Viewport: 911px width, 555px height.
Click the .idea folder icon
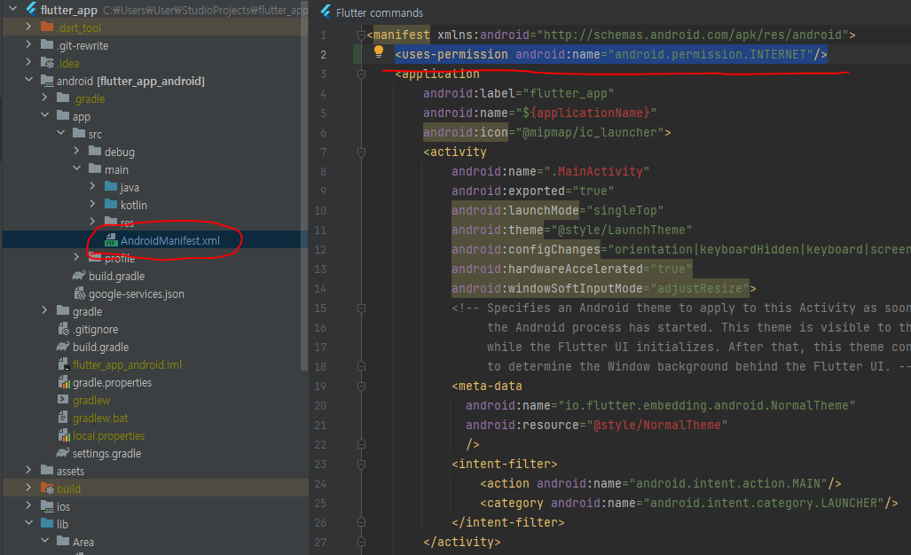pyautogui.click(x=47, y=63)
